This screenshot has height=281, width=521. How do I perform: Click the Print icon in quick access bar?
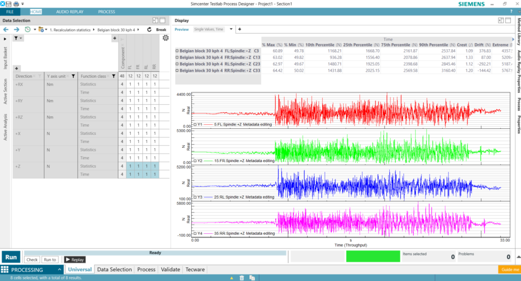[x=16, y=4]
